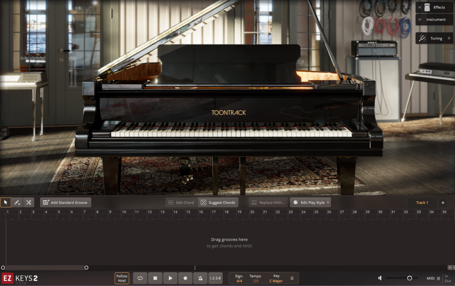Click the speaker volume icon
This screenshot has width=455, height=286.
[x=380, y=278]
